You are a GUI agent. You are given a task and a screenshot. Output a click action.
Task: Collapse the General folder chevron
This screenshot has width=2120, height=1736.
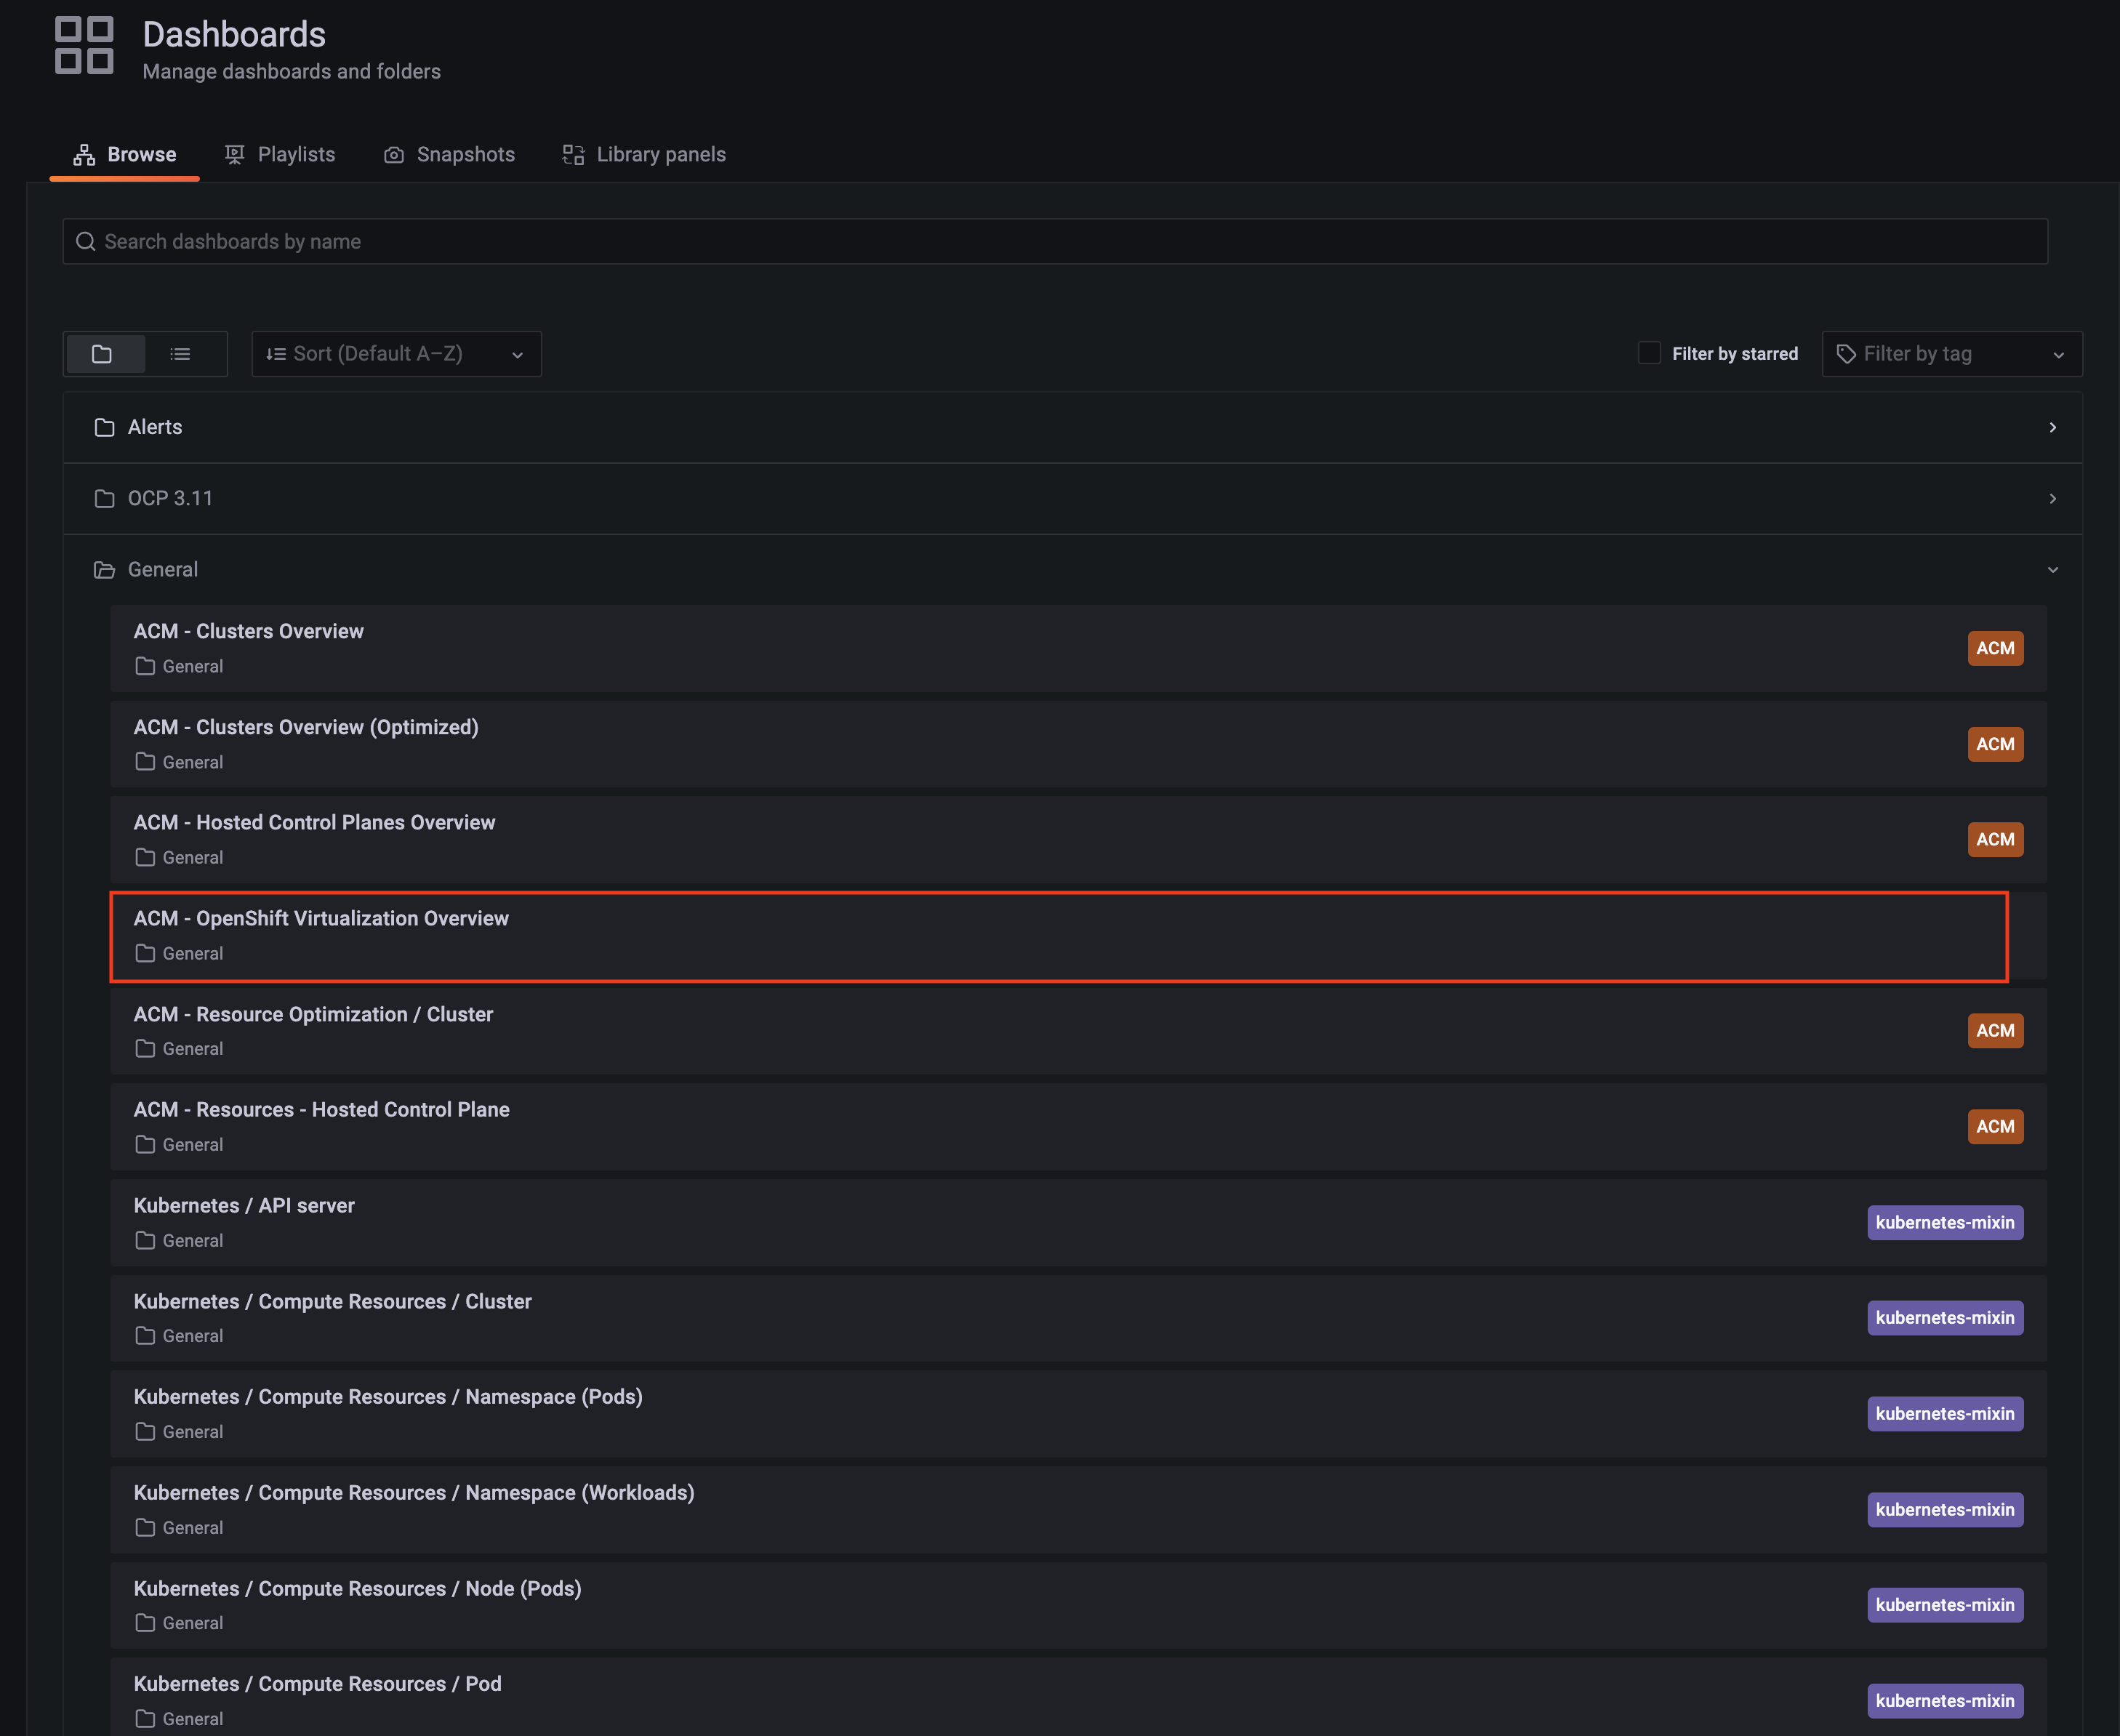[2052, 570]
